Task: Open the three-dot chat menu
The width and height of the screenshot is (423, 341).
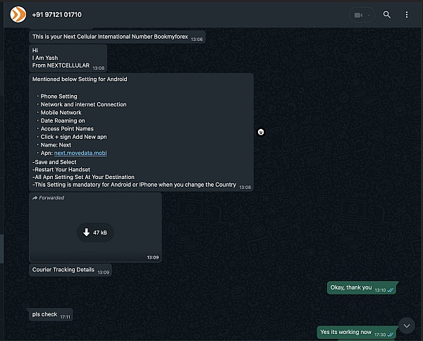Action: [407, 15]
